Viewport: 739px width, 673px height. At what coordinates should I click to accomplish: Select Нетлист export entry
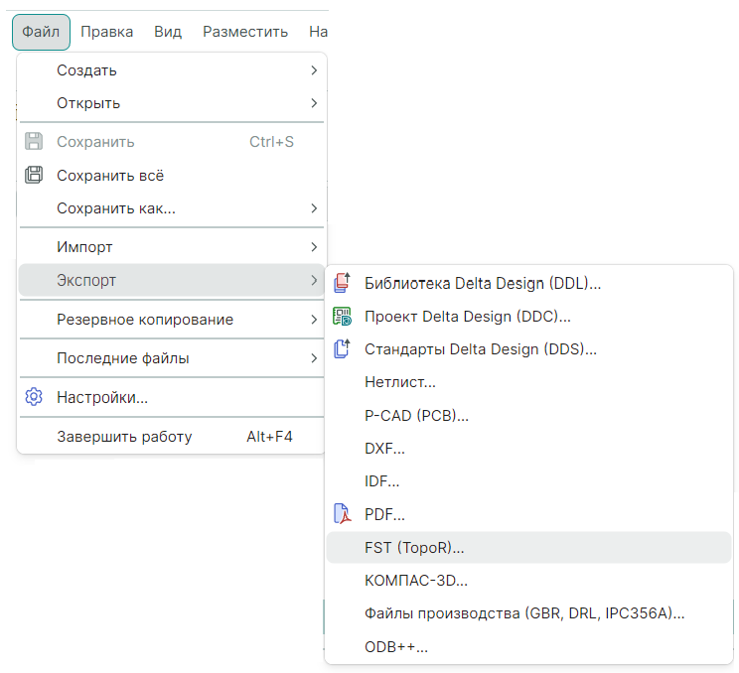(x=400, y=382)
